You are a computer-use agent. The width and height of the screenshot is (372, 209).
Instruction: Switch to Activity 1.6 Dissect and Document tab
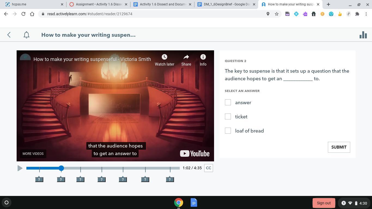(162, 4)
